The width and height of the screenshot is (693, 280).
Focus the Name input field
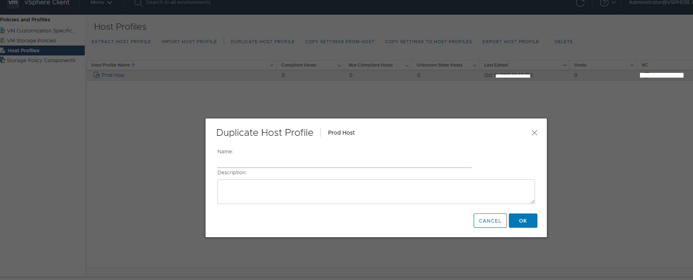coord(344,162)
